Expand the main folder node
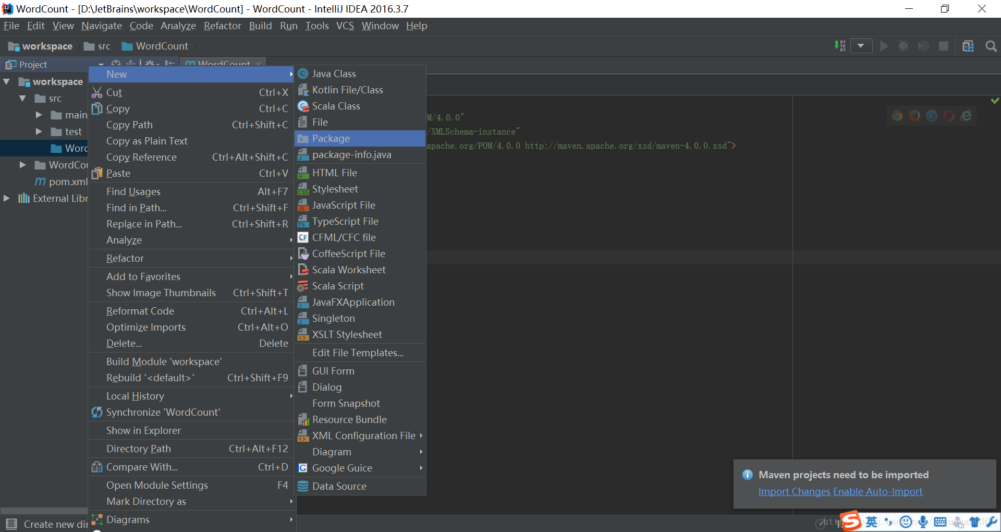1001x532 pixels. pyautogui.click(x=39, y=115)
